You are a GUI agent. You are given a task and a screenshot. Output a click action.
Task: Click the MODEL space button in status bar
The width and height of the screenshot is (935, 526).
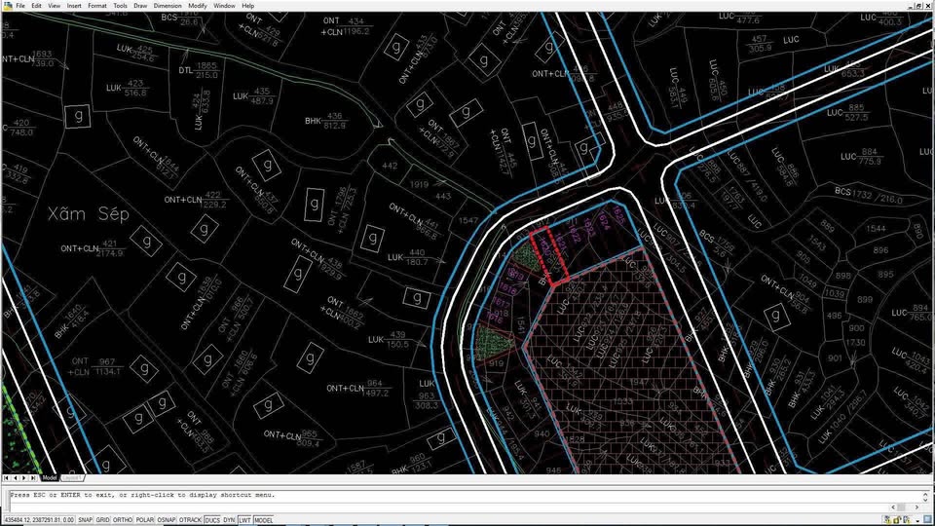pos(263,520)
